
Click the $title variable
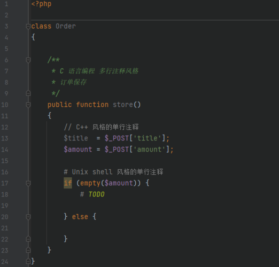click(76, 138)
